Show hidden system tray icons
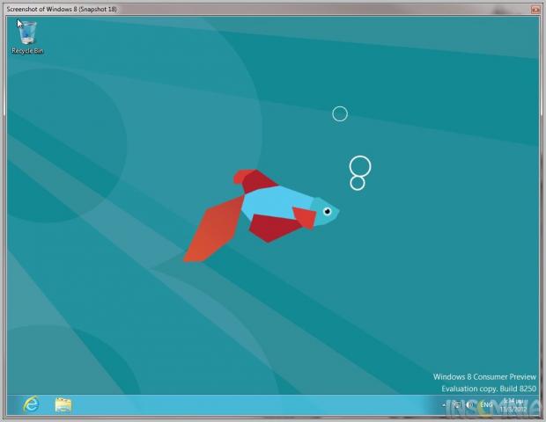 click(444, 405)
